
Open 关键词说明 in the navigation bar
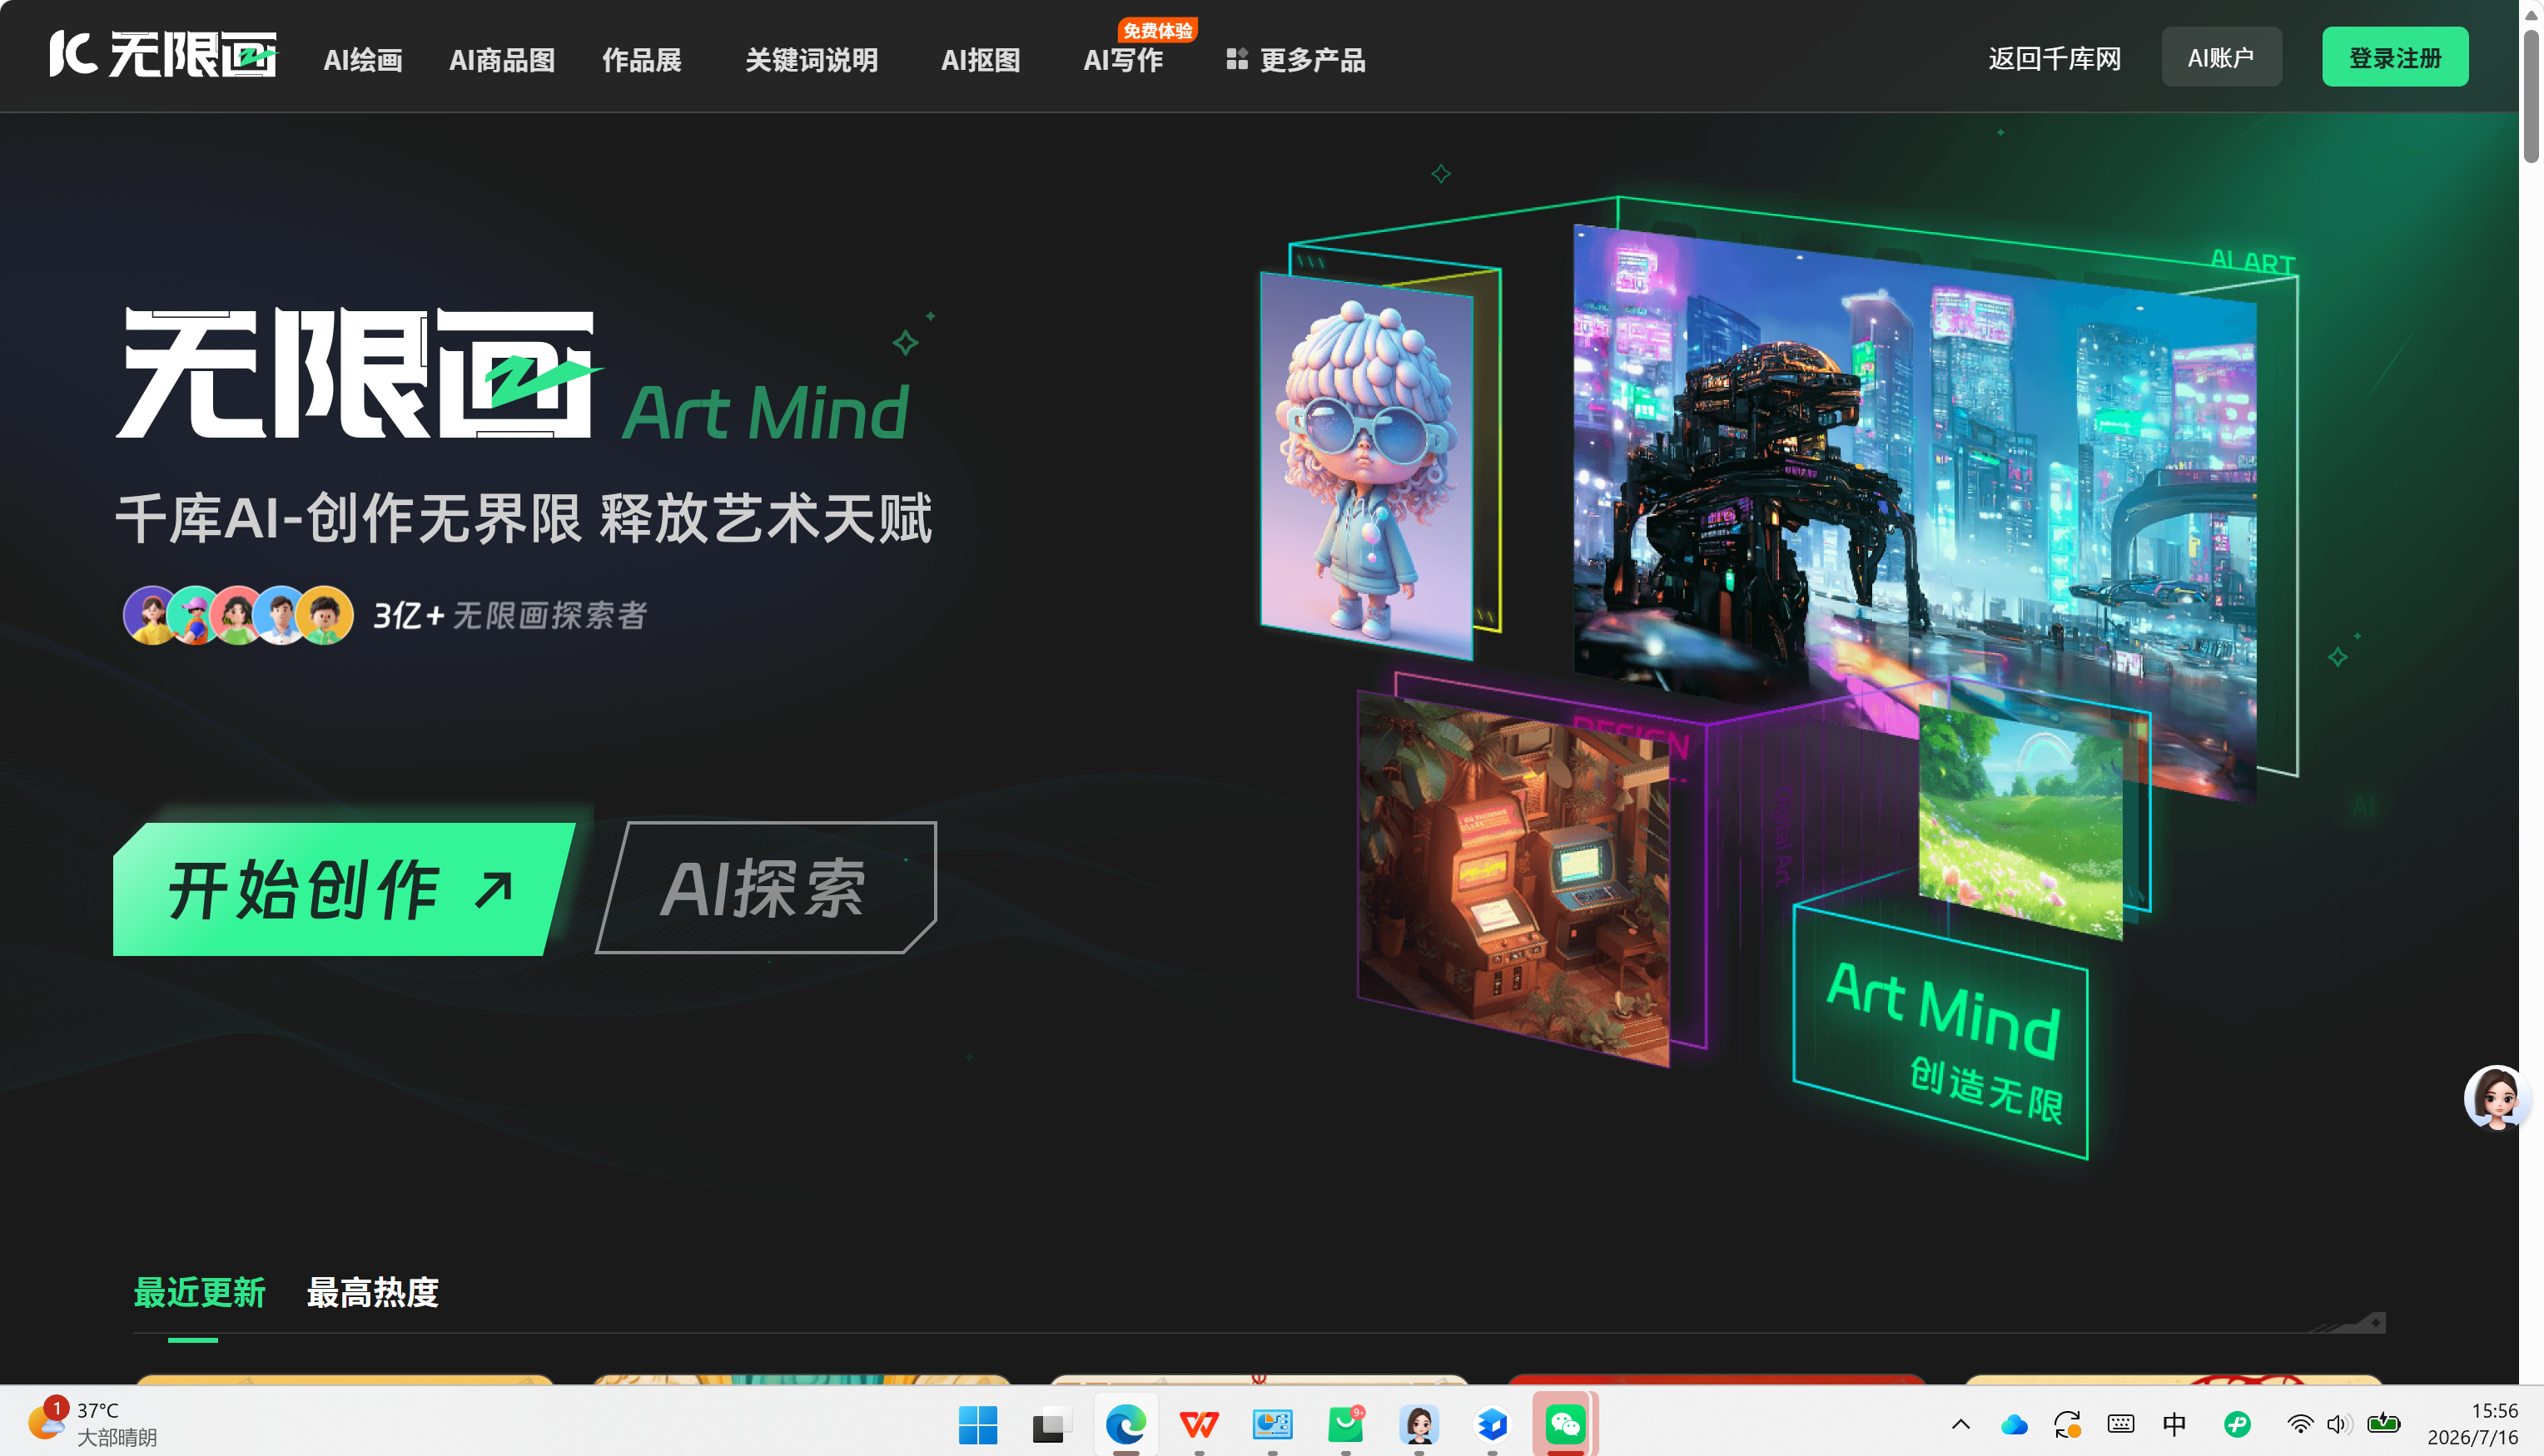point(812,60)
